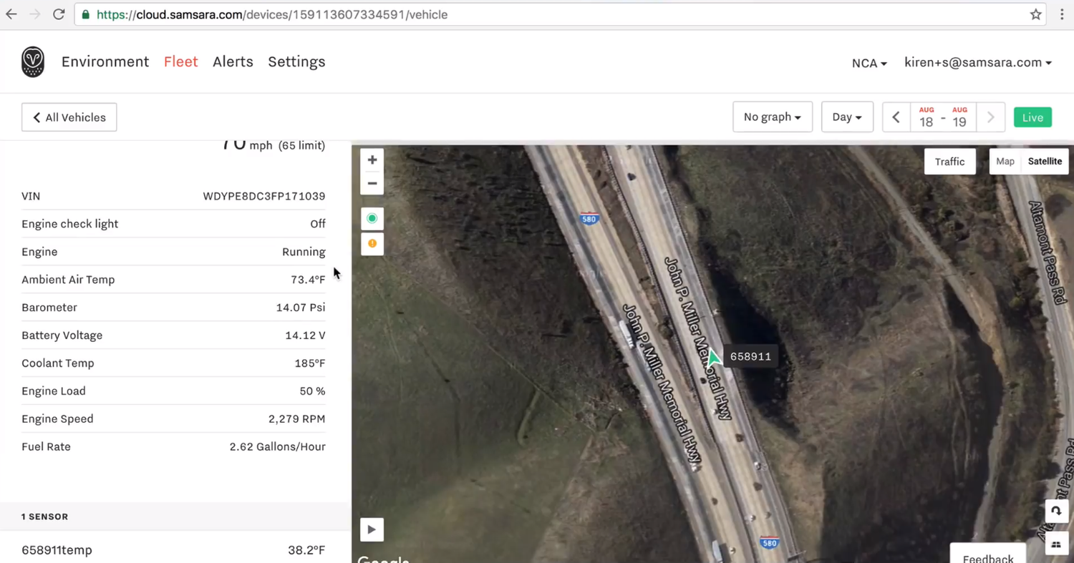Toggle the Traffic layer on the map
The image size is (1074, 563).
coord(949,162)
